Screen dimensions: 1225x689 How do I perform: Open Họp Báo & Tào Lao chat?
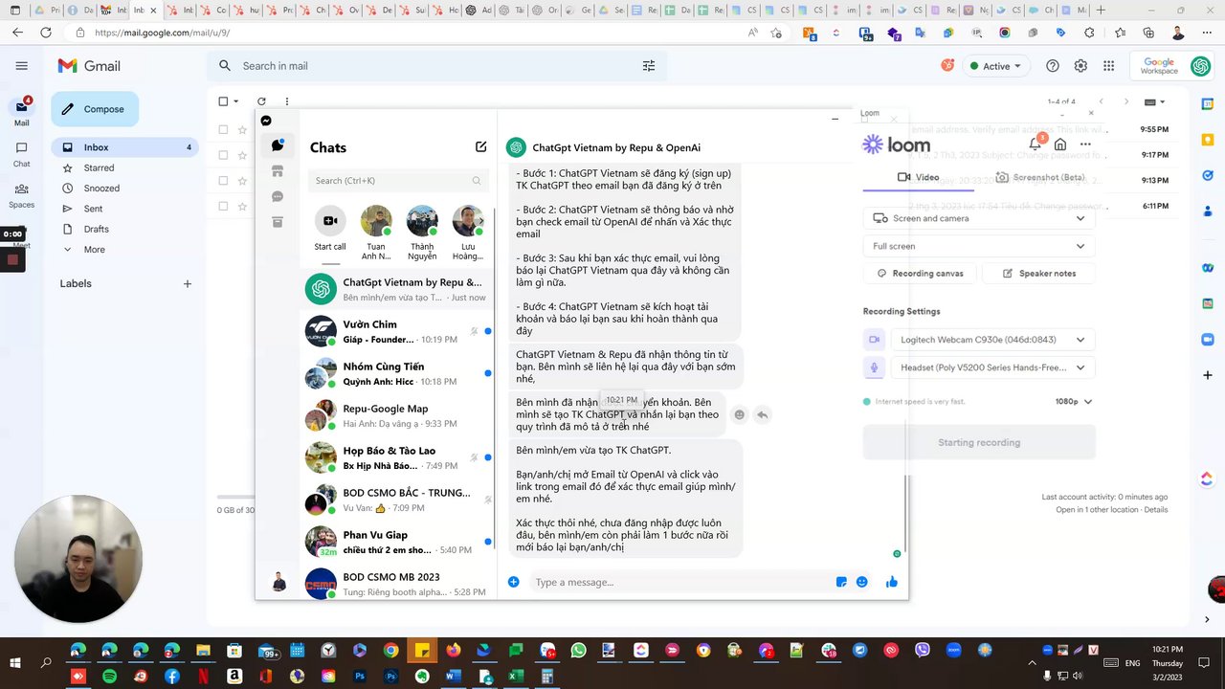pos(398,457)
